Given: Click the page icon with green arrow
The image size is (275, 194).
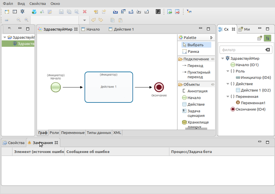Looking at the screenshot, I should (170, 12).
